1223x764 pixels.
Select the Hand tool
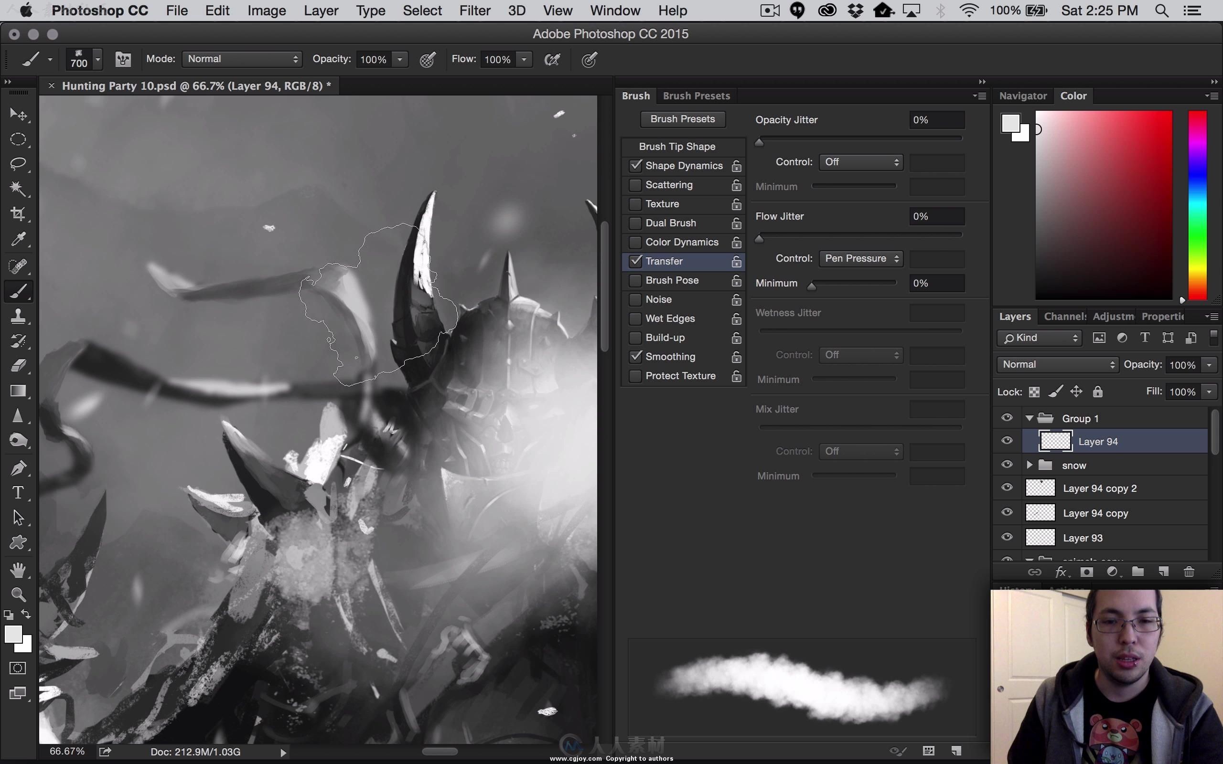(x=18, y=570)
